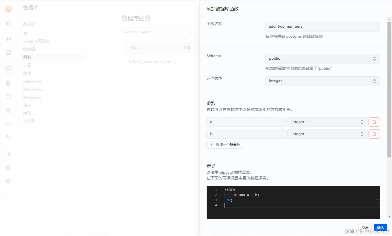Click the 取消 button
Image resolution: width=392 pixels, height=236 pixels.
pyautogui.click(x=365, y=227)
